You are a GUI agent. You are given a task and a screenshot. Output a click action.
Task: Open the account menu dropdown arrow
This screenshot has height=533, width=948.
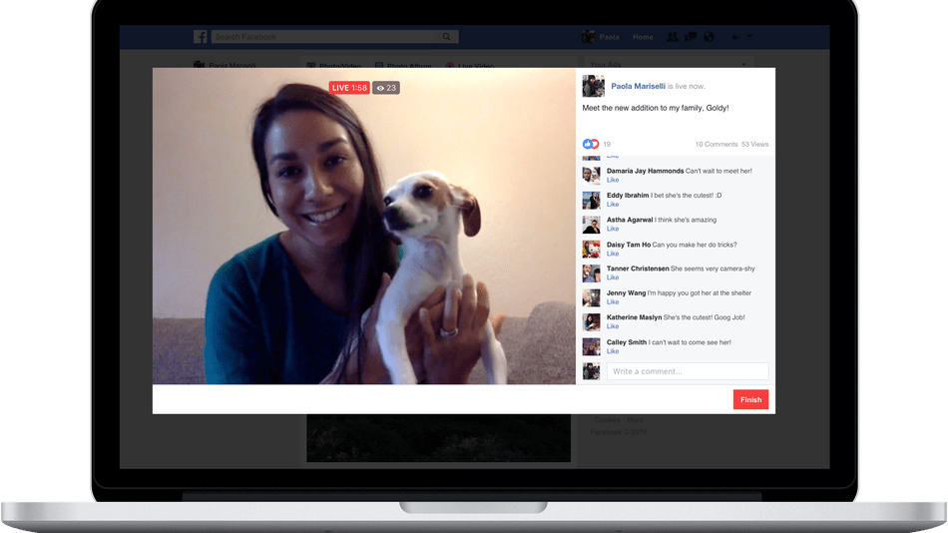tap(749, 36)
